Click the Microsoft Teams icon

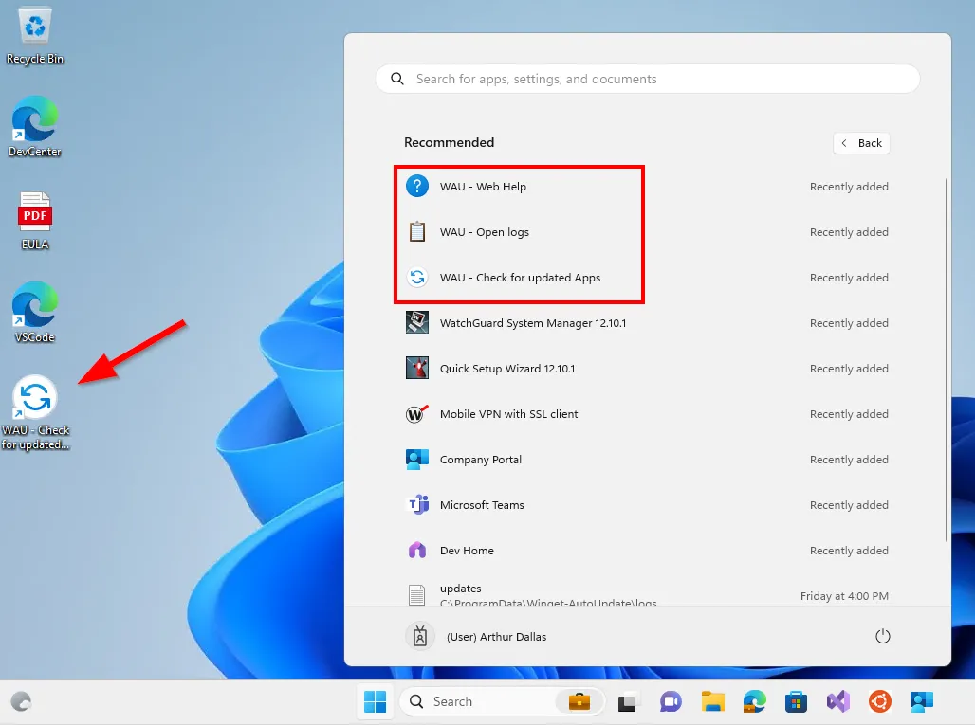[x=417, y=504]
